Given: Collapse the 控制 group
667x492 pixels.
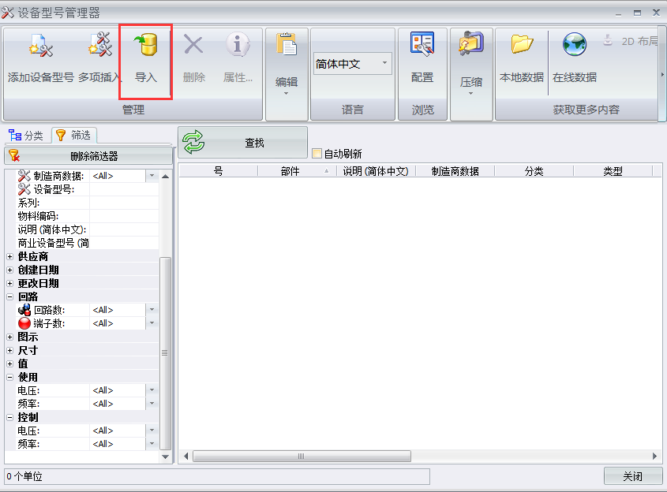Looking at the screenshot, I should [x=10, y=418].
